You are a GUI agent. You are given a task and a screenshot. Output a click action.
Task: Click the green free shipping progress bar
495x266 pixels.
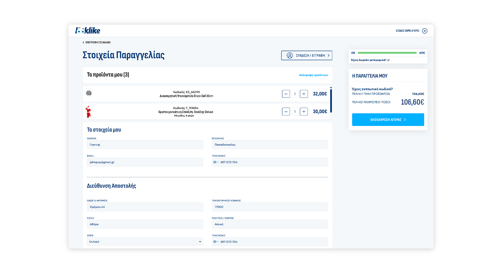coord(387,53)
